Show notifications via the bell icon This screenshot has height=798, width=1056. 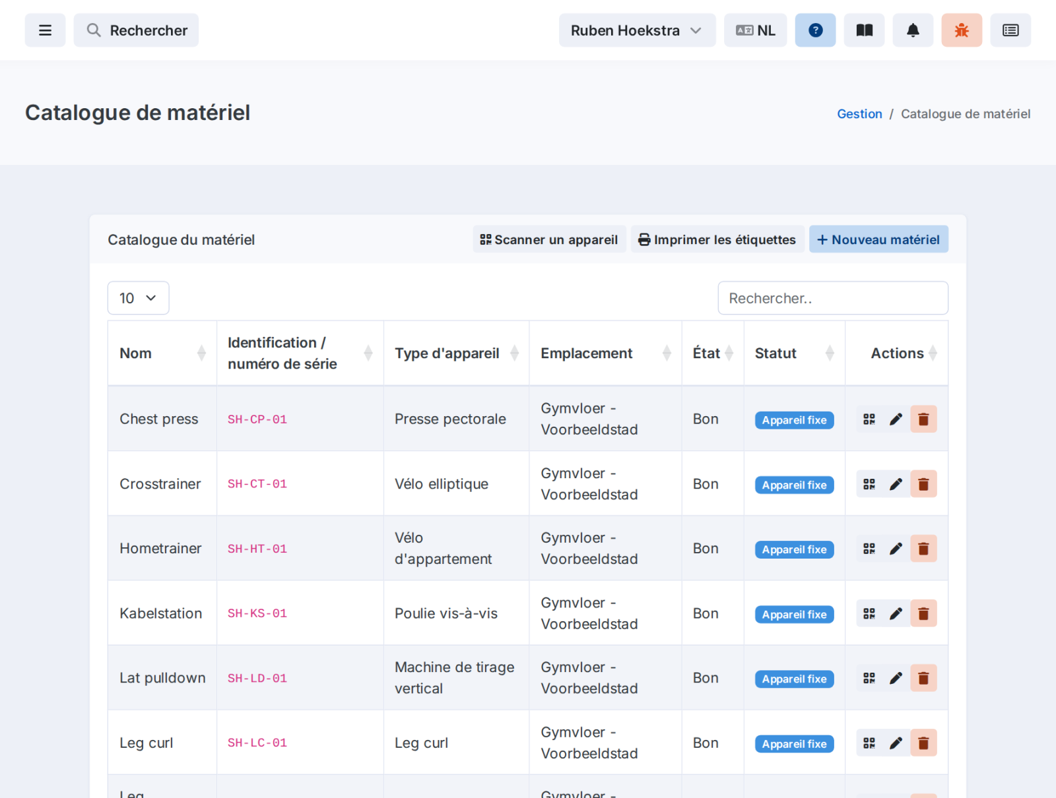point(913,30)
